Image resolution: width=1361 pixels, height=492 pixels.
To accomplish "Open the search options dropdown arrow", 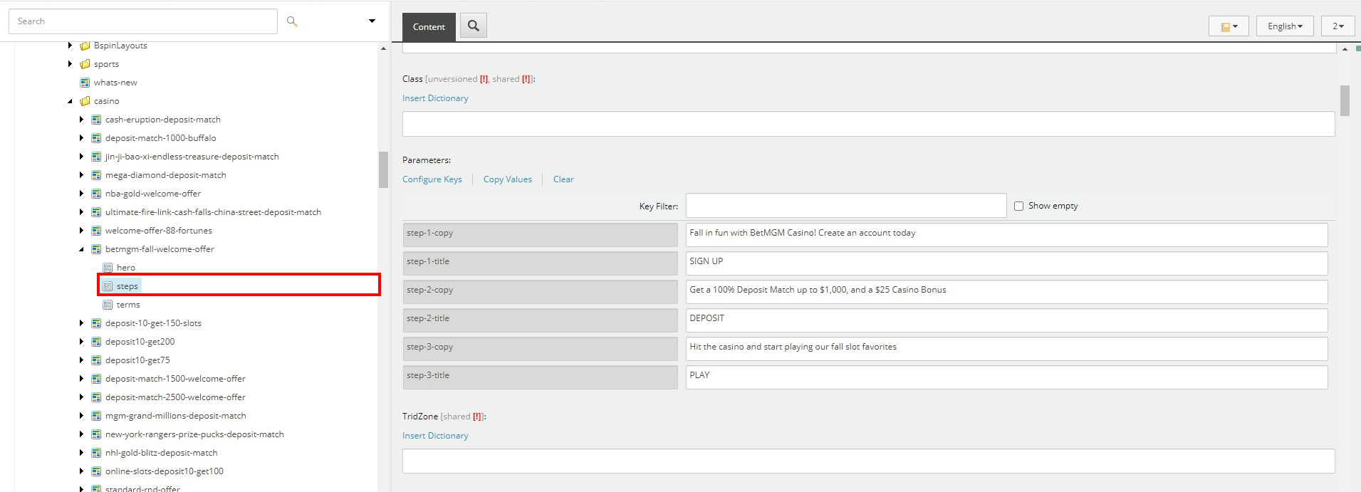I will pyautogui.click(x=372, y=21).
